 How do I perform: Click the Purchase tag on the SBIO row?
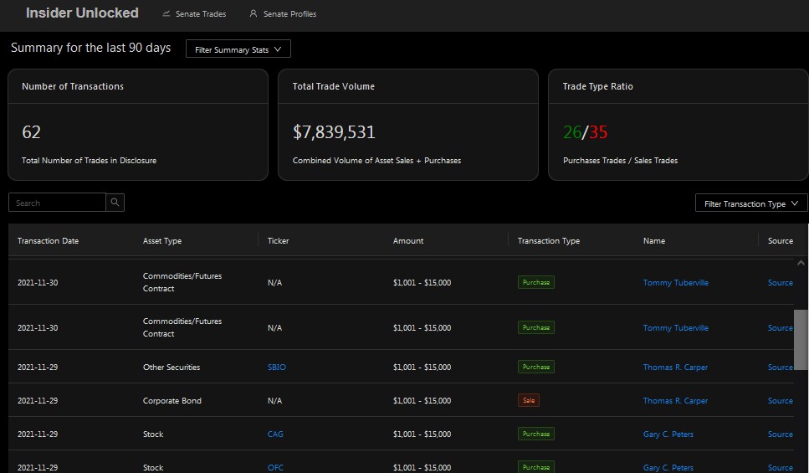click(x=535, y=367)
